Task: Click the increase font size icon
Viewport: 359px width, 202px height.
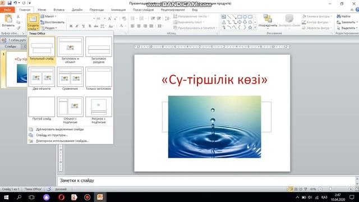Action: click(x=109, y=19)
